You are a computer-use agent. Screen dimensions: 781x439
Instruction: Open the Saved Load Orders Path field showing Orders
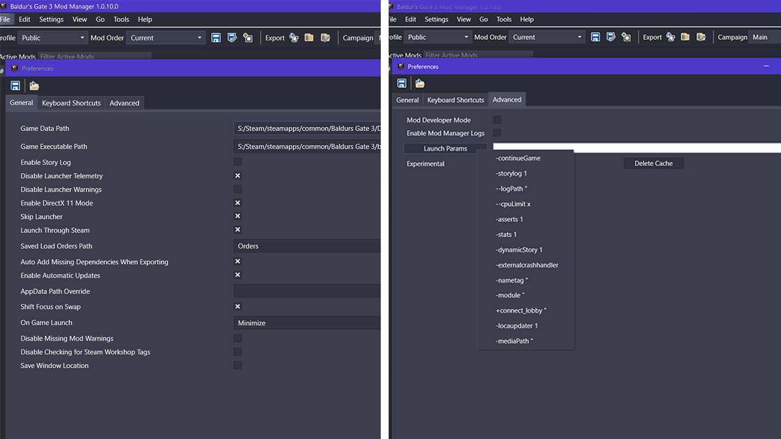[x=306, y=246]
